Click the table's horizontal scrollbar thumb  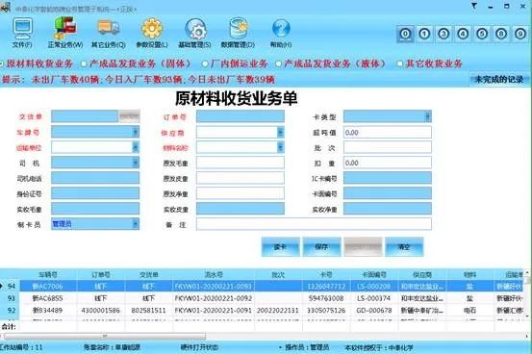click(105, 336)
